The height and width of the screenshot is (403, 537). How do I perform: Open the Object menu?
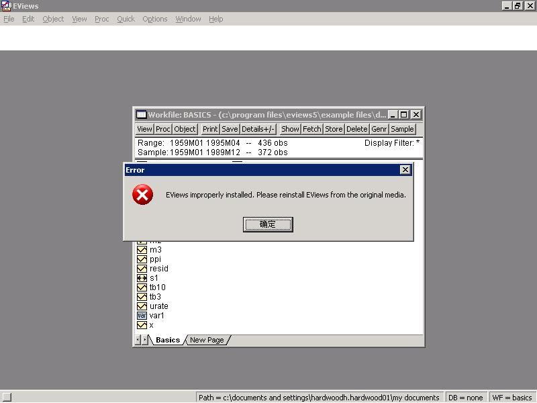coord(53,19)
